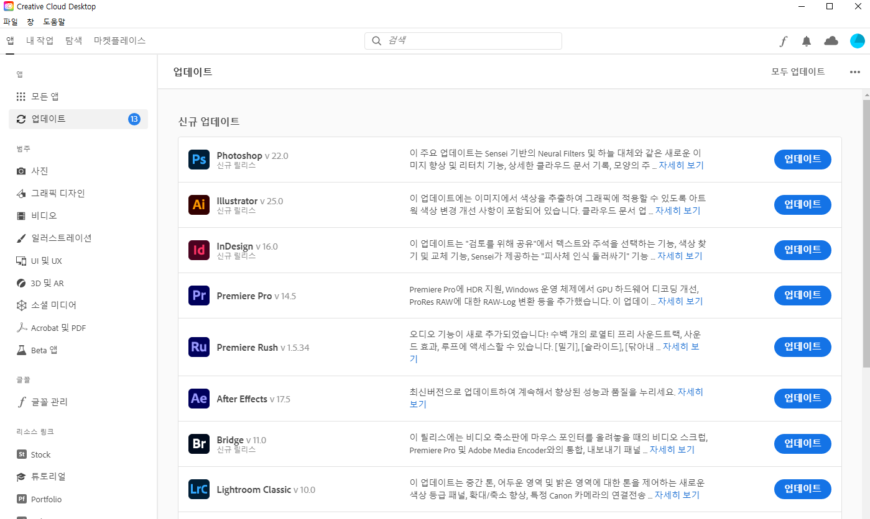Open the 3D 및 AR category
The width and height of the screenshot is (870, 519).
tap(78, 283)
